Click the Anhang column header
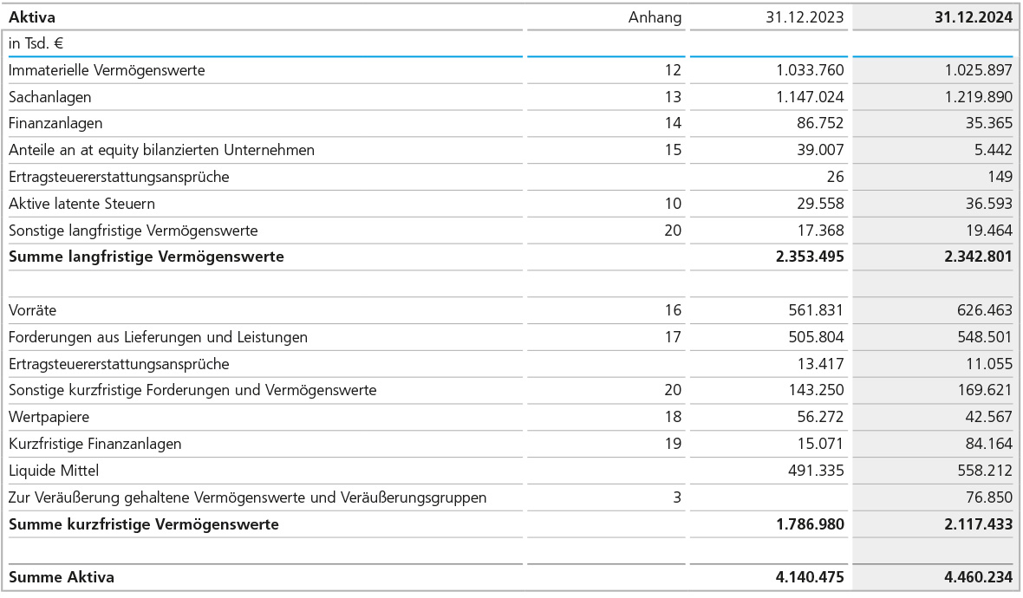The height and width of the screenshot is (598, 1023). (x=655, y=16)
